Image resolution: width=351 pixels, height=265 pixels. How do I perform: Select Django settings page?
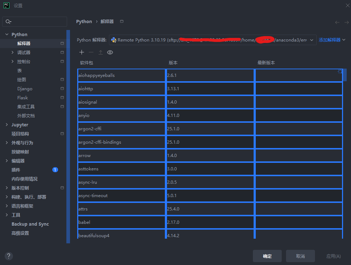25,89
